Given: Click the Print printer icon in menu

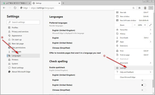Looking at the screenshot, I should (x=117, y=51).
